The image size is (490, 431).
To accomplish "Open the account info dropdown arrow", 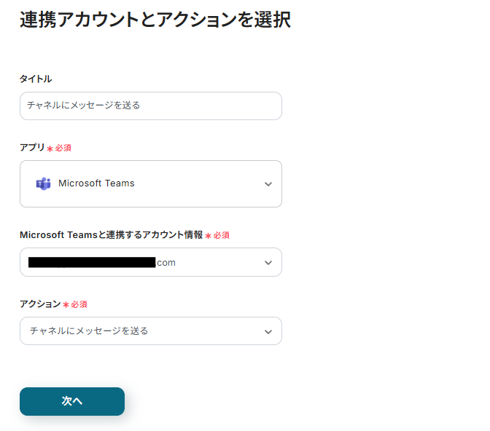I will click(x=268, y=262).
